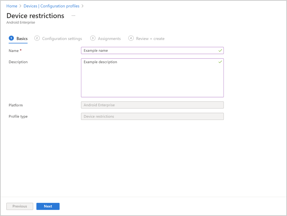The image size is (287, 216).
Task: Click the green checkmark in Name field
Action: click(x=220, y=51)
